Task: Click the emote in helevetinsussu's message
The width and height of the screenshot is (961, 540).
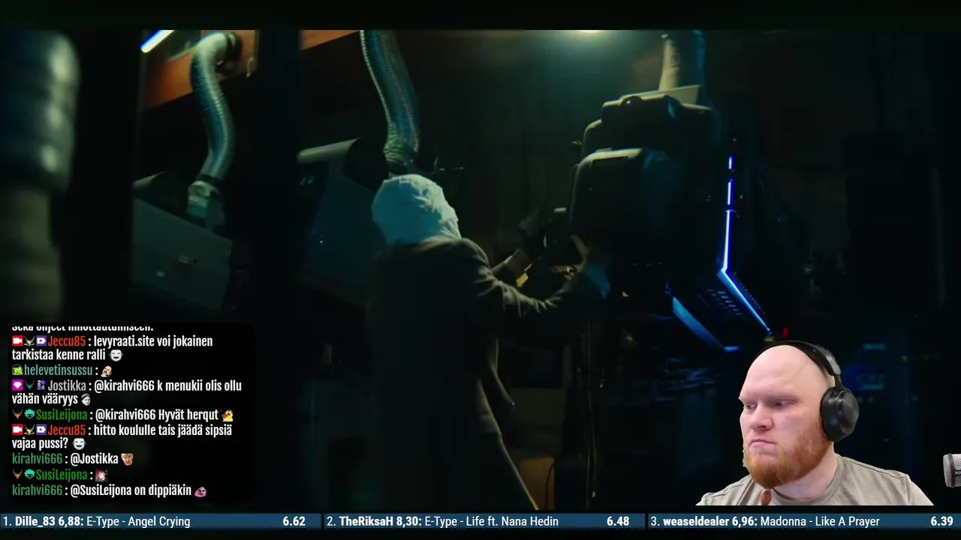Action: tap(107, 370)
